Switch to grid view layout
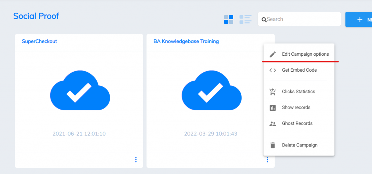Viewport: 372px width, 174px height. tap(229, 20)
